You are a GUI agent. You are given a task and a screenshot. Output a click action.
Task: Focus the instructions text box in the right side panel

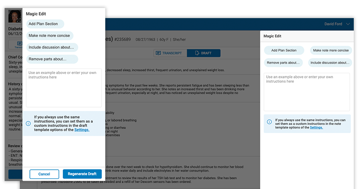[307, 92]
